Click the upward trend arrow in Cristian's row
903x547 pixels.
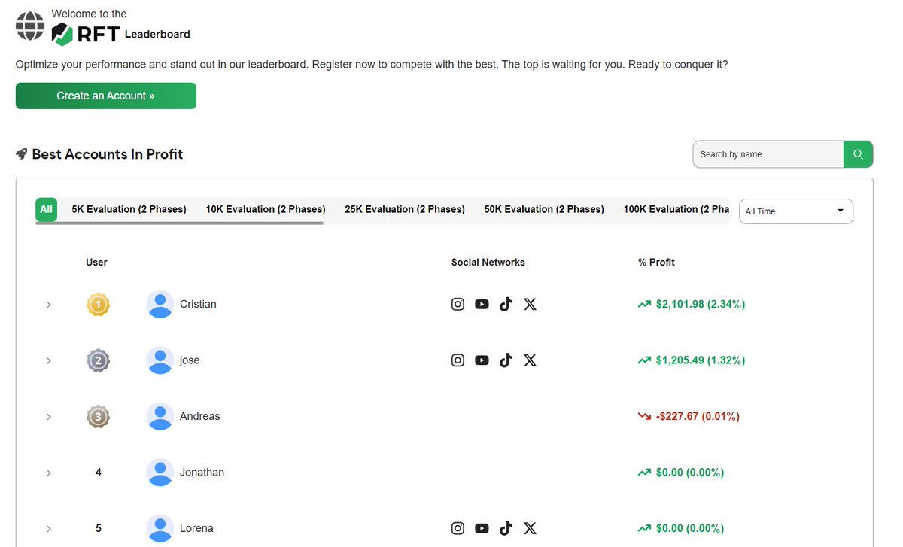point(644,305)
